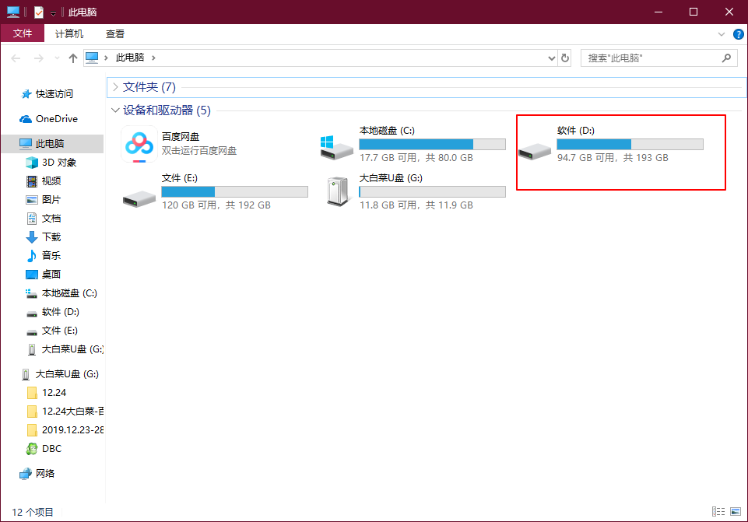The height and width of the screenshot is (522, 748).
Task: Click the G: drive usage bar
Action: (x=432, y=191)
